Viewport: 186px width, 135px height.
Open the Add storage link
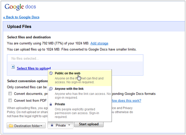(99, 43)
